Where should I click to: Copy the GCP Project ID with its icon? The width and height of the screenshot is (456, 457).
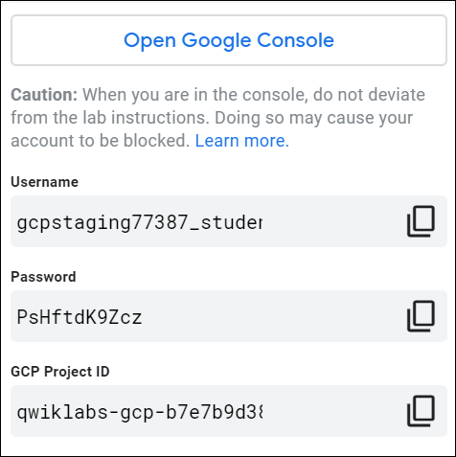click(421, 411)
